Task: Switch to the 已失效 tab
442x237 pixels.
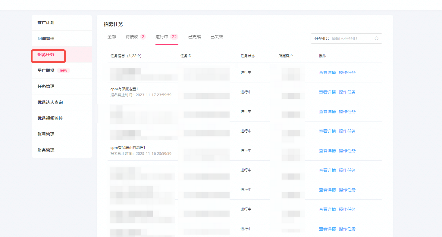Action: pyautogui.click(x=217, y=37)
